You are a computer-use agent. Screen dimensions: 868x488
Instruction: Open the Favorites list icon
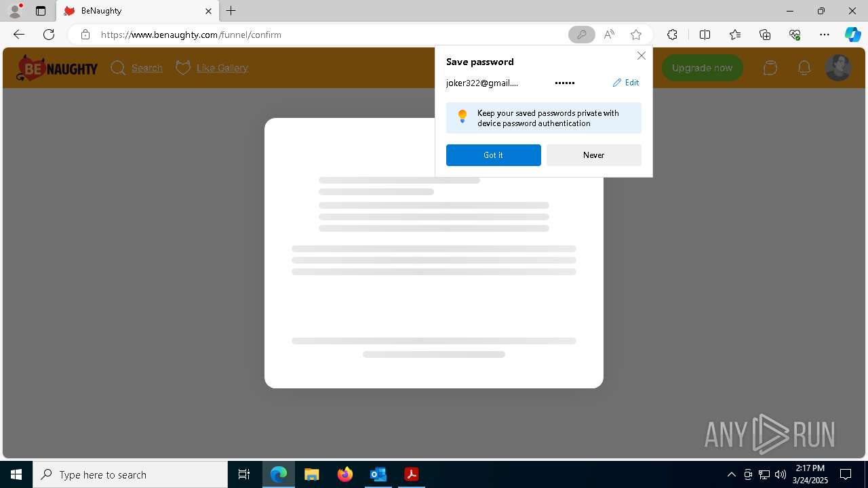pyautogui.click(x=735, y=35)
